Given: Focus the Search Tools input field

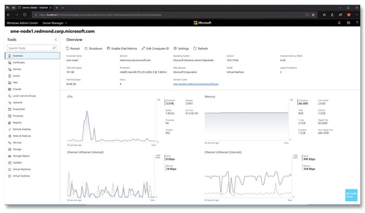Looking at the screenshot, I should coord(32,48).
